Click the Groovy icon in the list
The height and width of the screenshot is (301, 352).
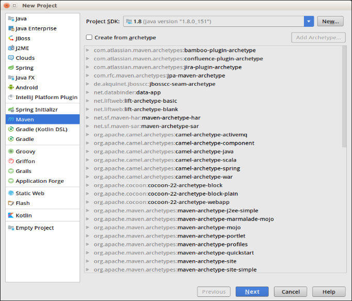[x=11, y=151]
